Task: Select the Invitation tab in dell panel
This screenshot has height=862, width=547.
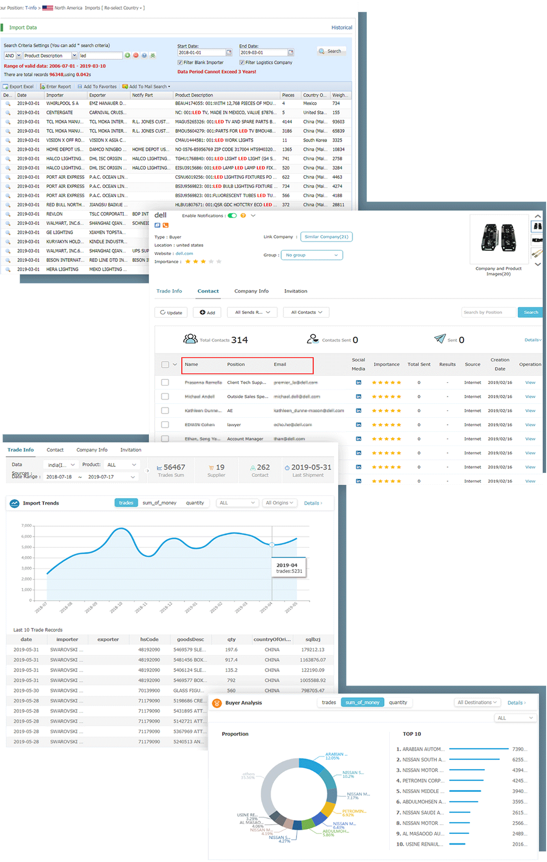Action: 295,291
